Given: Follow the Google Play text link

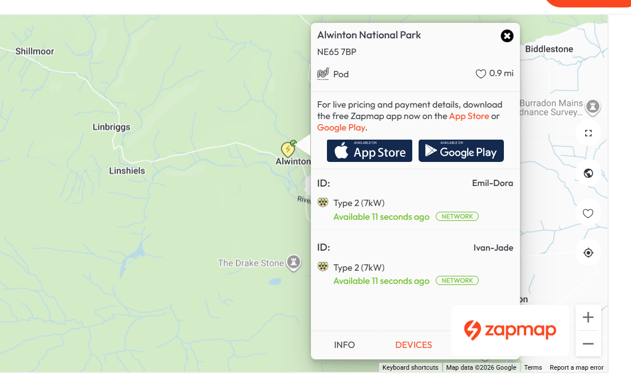Looking at the screenshot, I should click(341, 127).
